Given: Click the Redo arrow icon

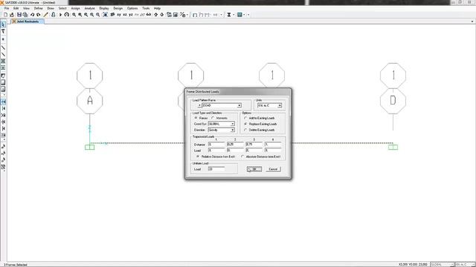Looking at the screenshot, I should [38, 15].
